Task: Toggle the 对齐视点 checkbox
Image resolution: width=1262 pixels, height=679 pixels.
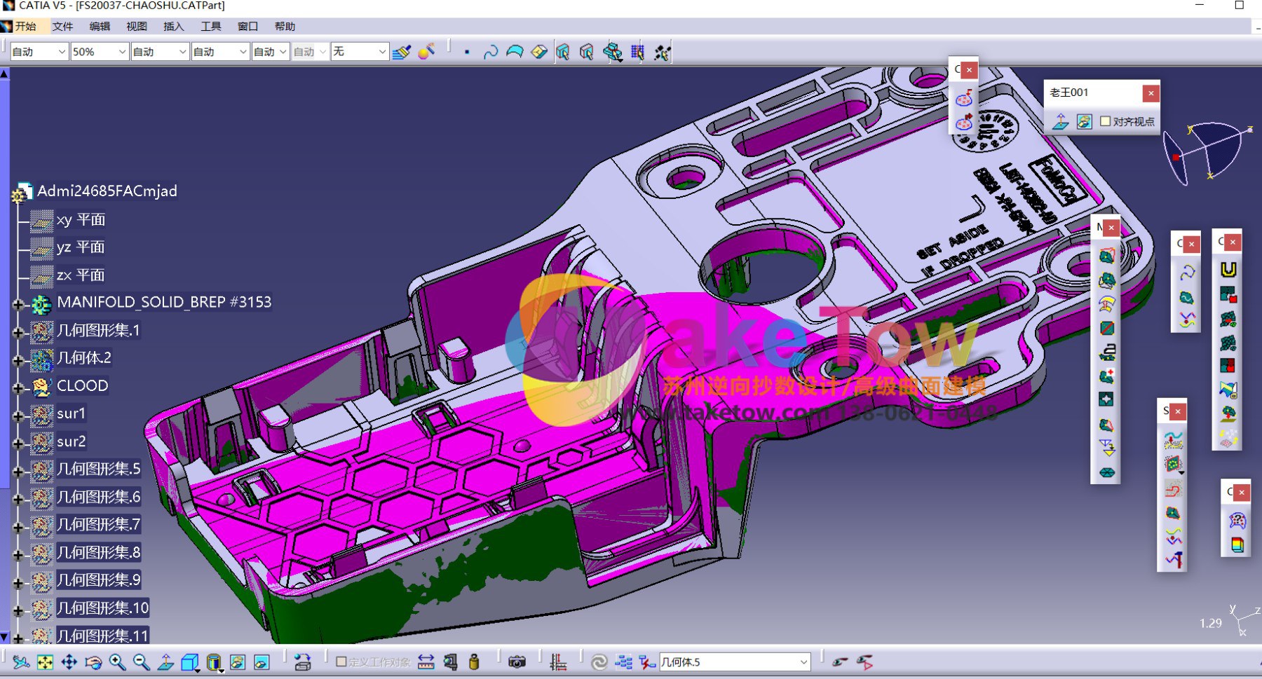Action: [1106, 121]
